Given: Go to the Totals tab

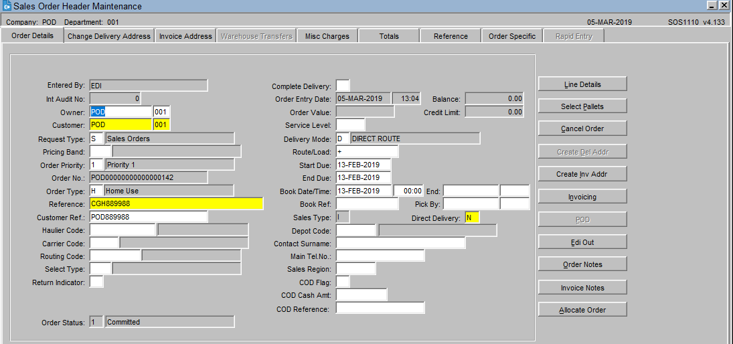Looking at the screenshot, I should pos(388,36).
